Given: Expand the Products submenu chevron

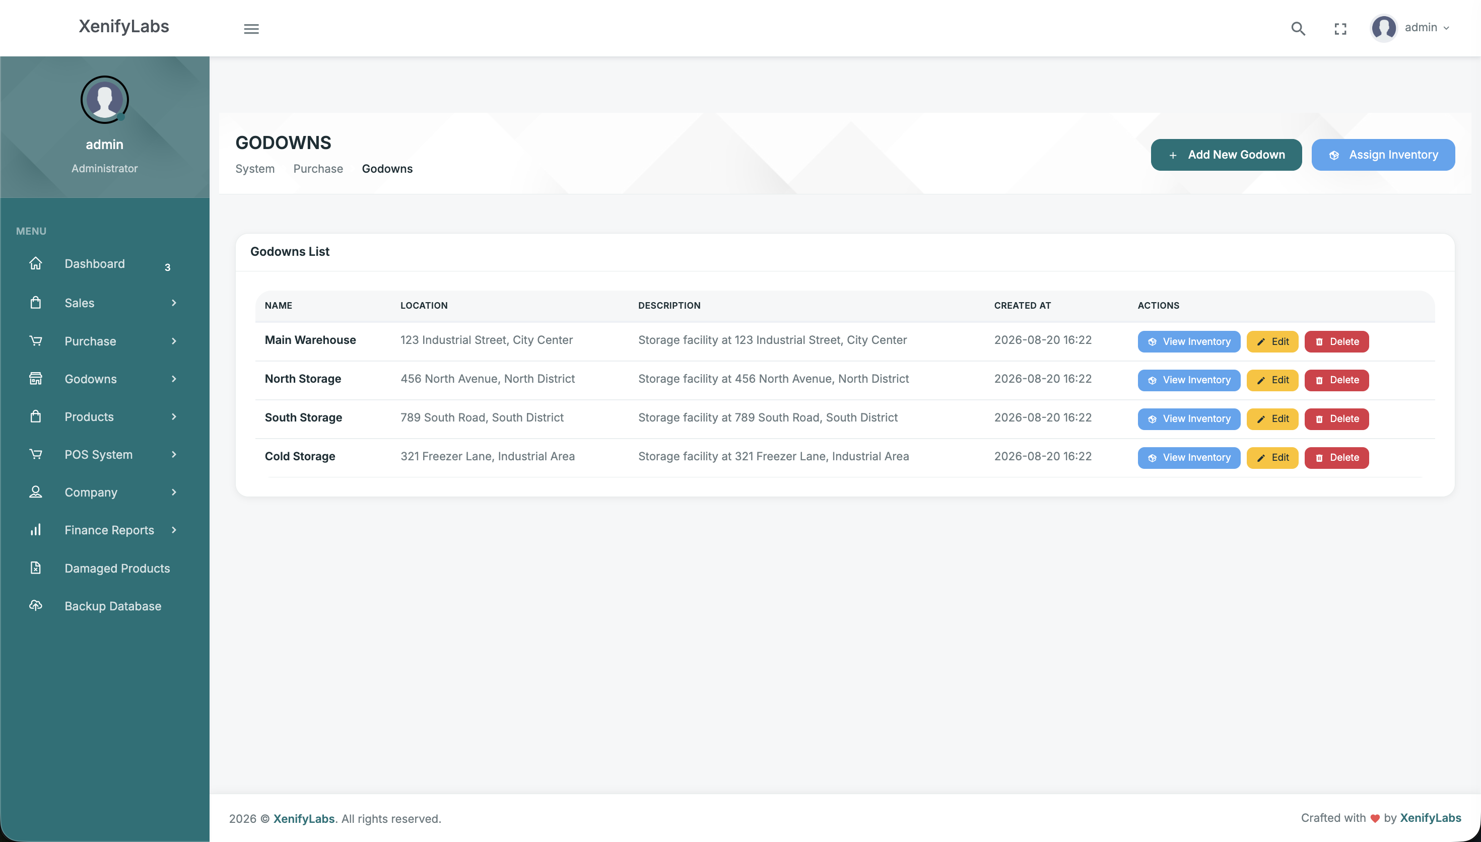Looking at the screenshot, I should (x=174, y=416).
